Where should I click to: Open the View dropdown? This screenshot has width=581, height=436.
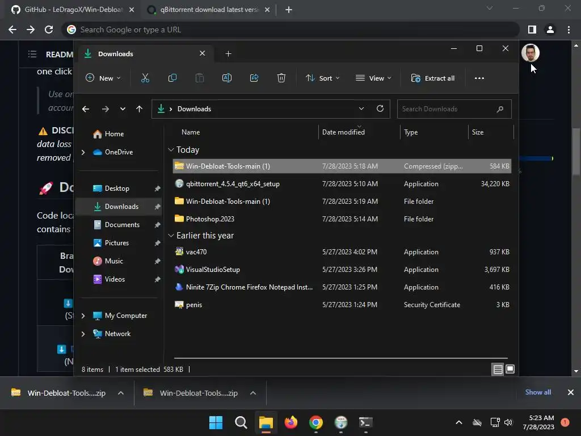pos(373,78)
